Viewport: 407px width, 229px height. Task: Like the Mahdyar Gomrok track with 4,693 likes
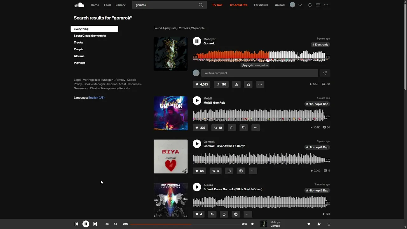[x=202, y=84]
